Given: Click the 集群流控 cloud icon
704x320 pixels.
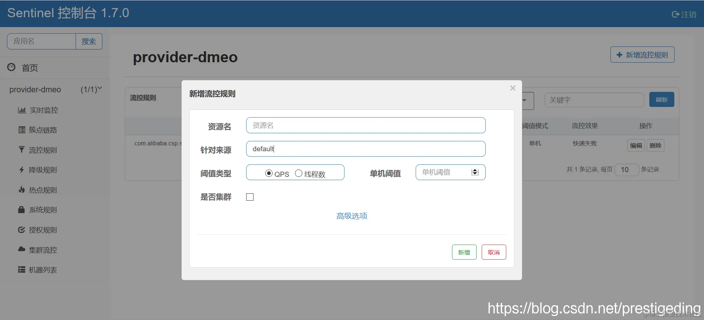Looking at the screenshot, I should coord(22,249).
